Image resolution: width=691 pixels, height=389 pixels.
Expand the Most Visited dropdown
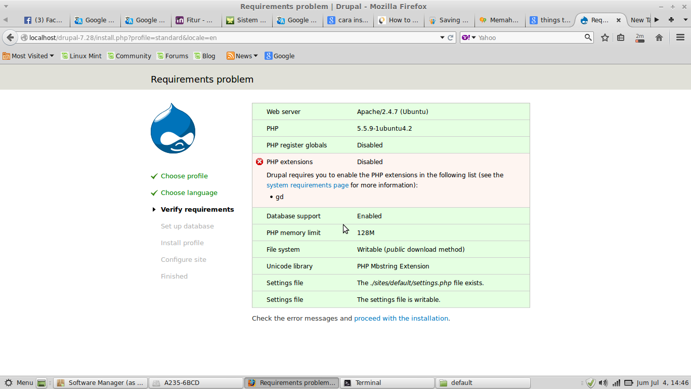pos(28,56)
